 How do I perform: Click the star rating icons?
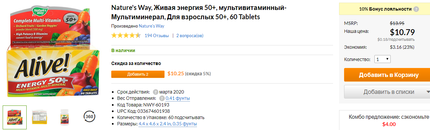126,35
